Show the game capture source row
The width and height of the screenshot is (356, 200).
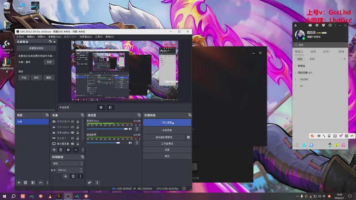coord(73,138)
